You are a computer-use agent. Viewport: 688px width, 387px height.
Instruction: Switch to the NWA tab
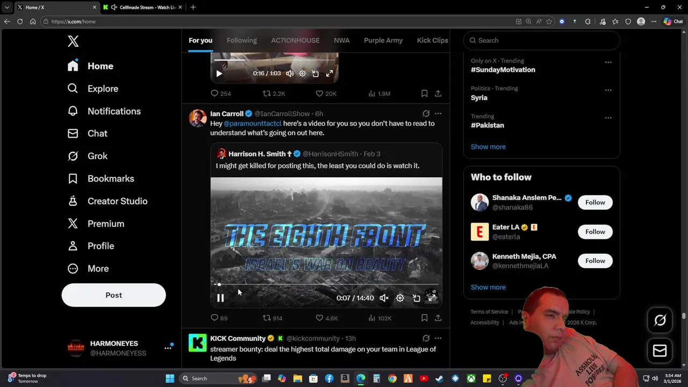click(x=342, y=40)
